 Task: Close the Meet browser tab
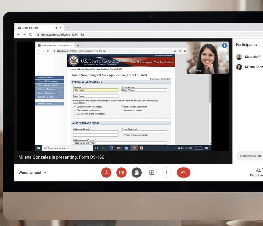coord(61,28)
